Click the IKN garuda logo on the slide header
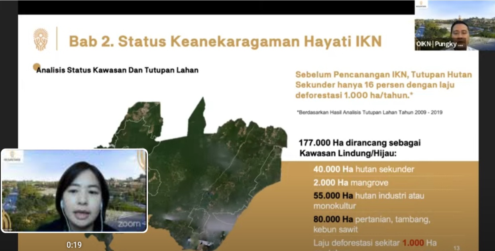Viewport: 495px width, 251px height. click(40, 39)
